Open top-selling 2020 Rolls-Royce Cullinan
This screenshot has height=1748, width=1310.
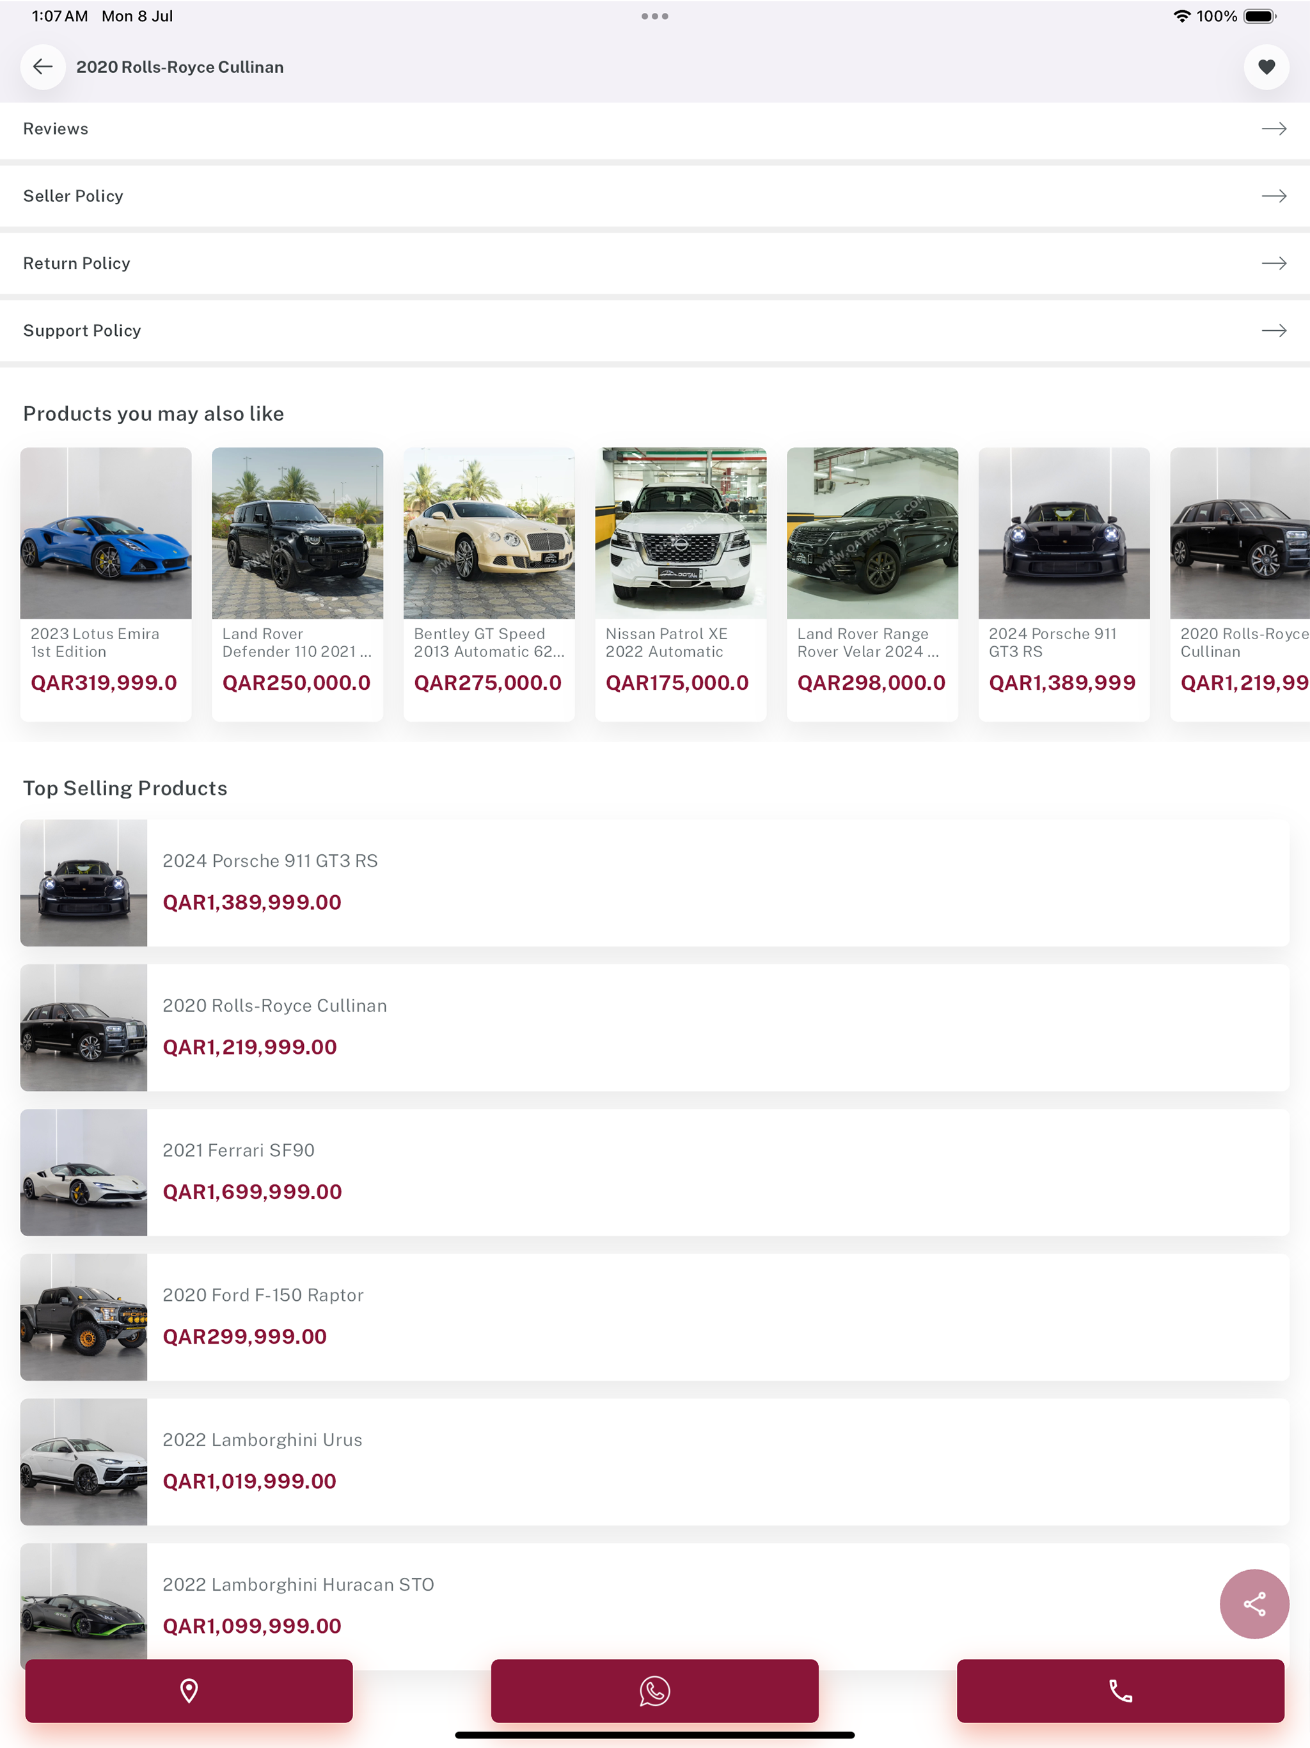654,1028
